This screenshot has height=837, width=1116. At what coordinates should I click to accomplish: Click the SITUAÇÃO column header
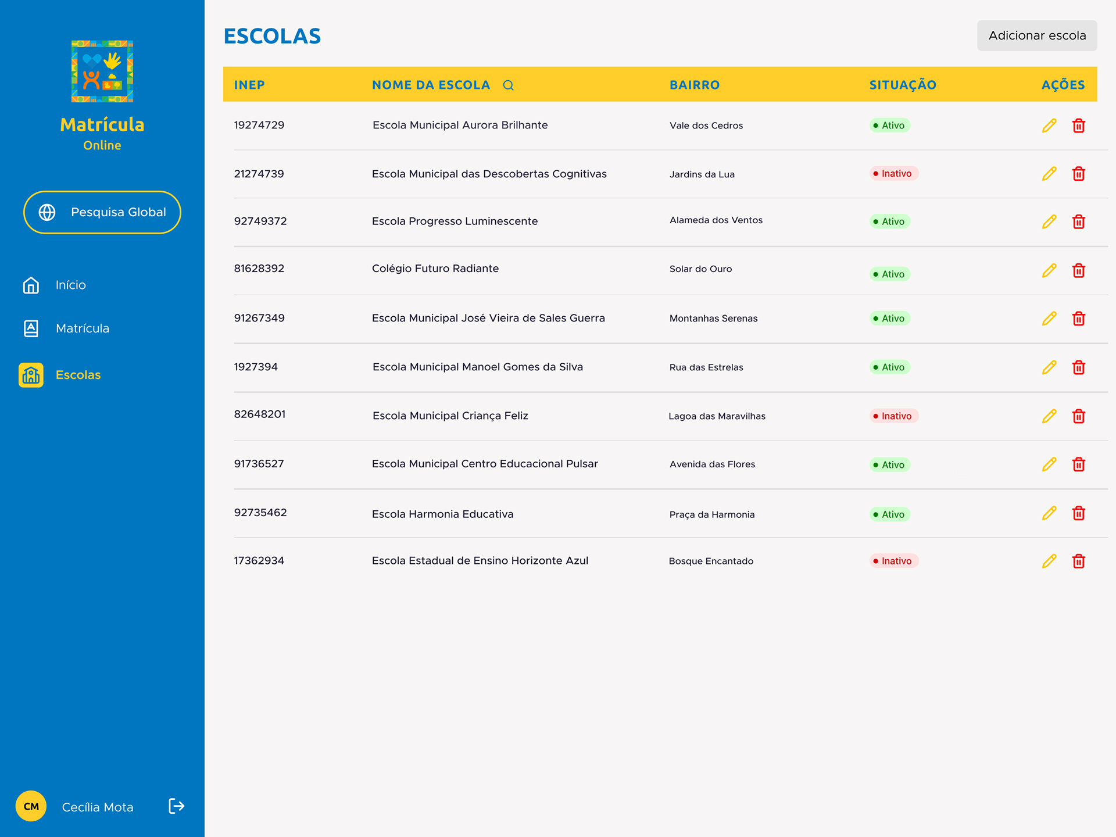click(x=903, y=85)
